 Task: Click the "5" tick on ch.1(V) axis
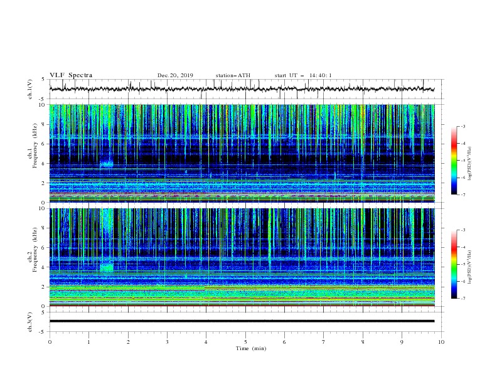[43, 79]
